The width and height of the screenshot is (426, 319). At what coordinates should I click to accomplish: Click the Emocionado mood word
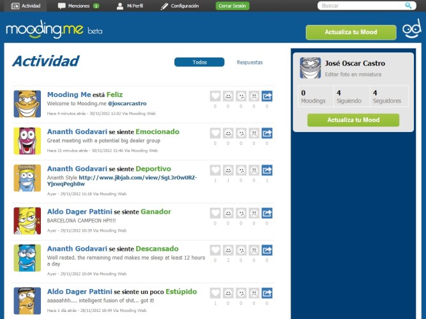(157, 131)
